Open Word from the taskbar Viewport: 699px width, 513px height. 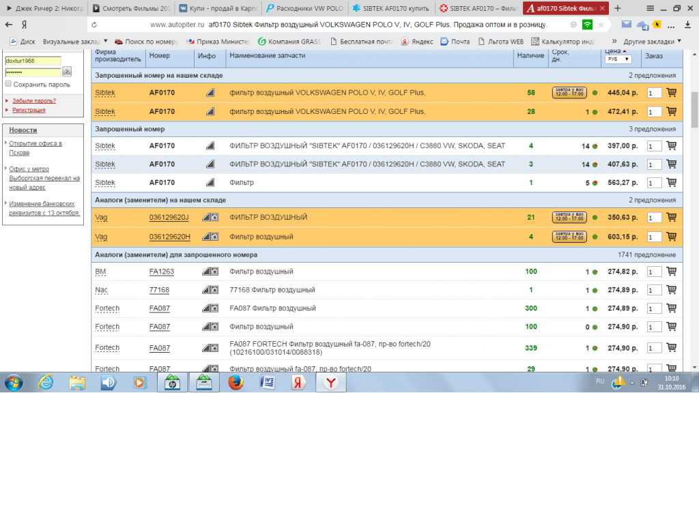[x=267, y=383]
